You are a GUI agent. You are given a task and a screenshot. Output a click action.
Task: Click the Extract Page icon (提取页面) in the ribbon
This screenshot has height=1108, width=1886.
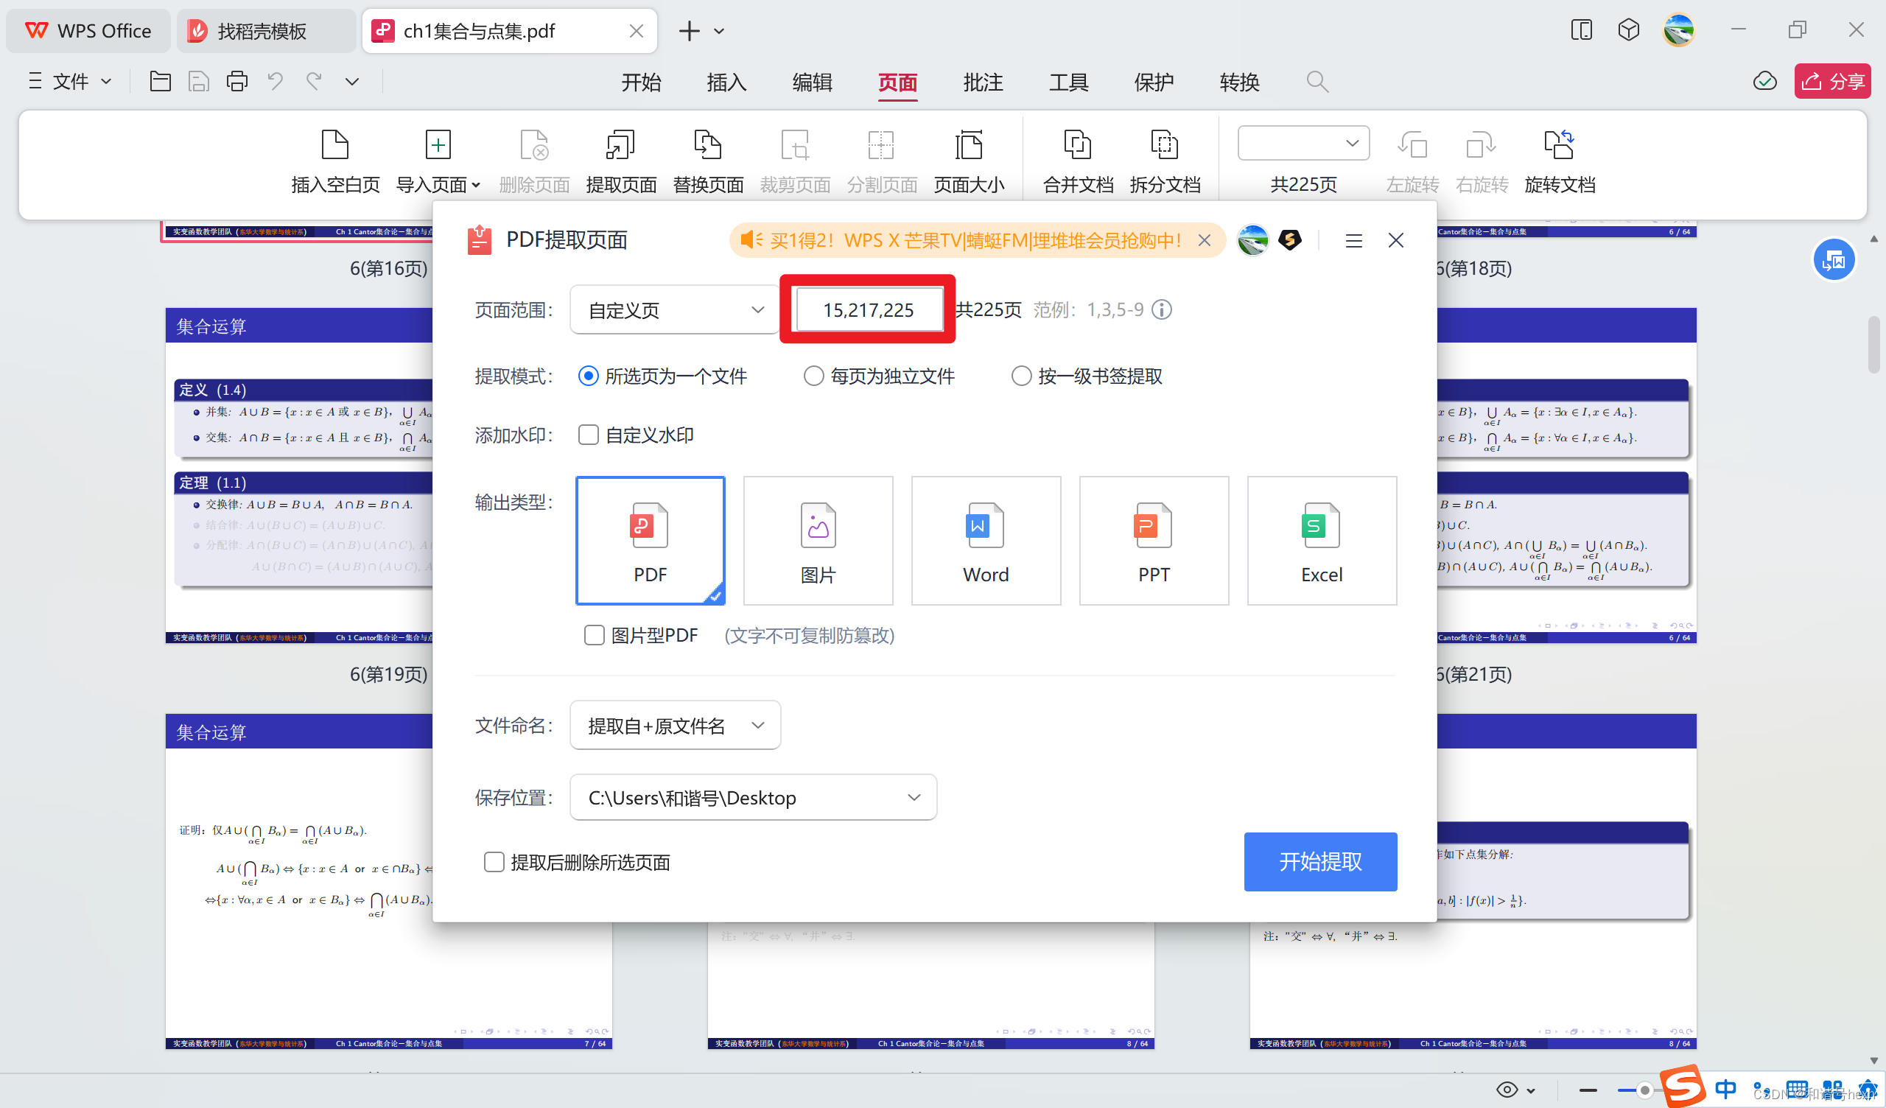[620, 144]
